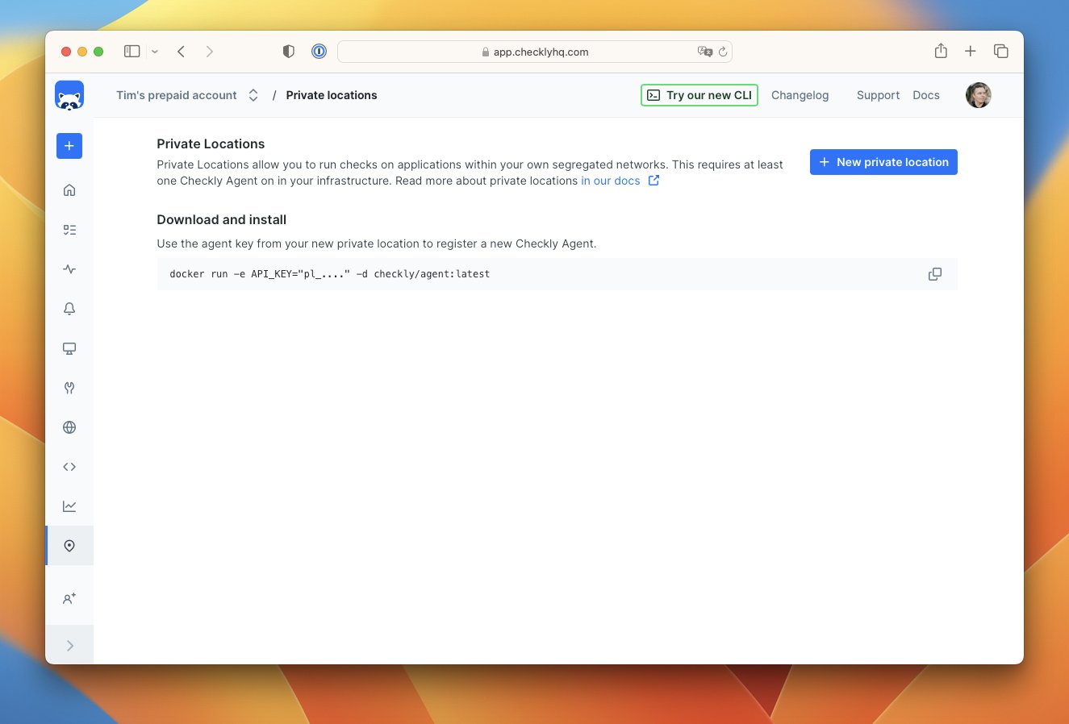Screen dimensions: 1069x724
Task: Click the Private locations breadcrumb
Action: 332,95
